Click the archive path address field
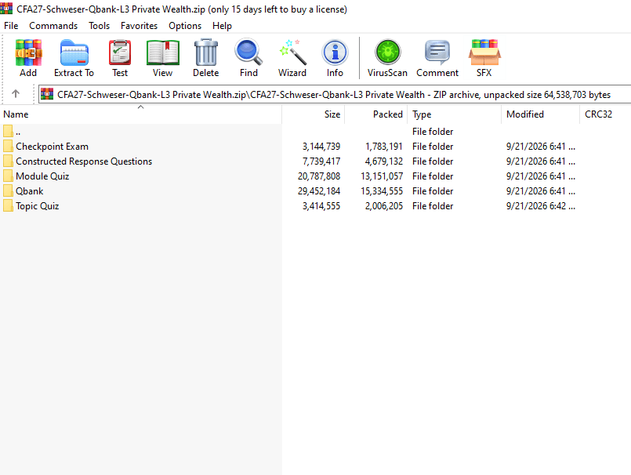Screen dimensions: 631x475 click(334, 95)
